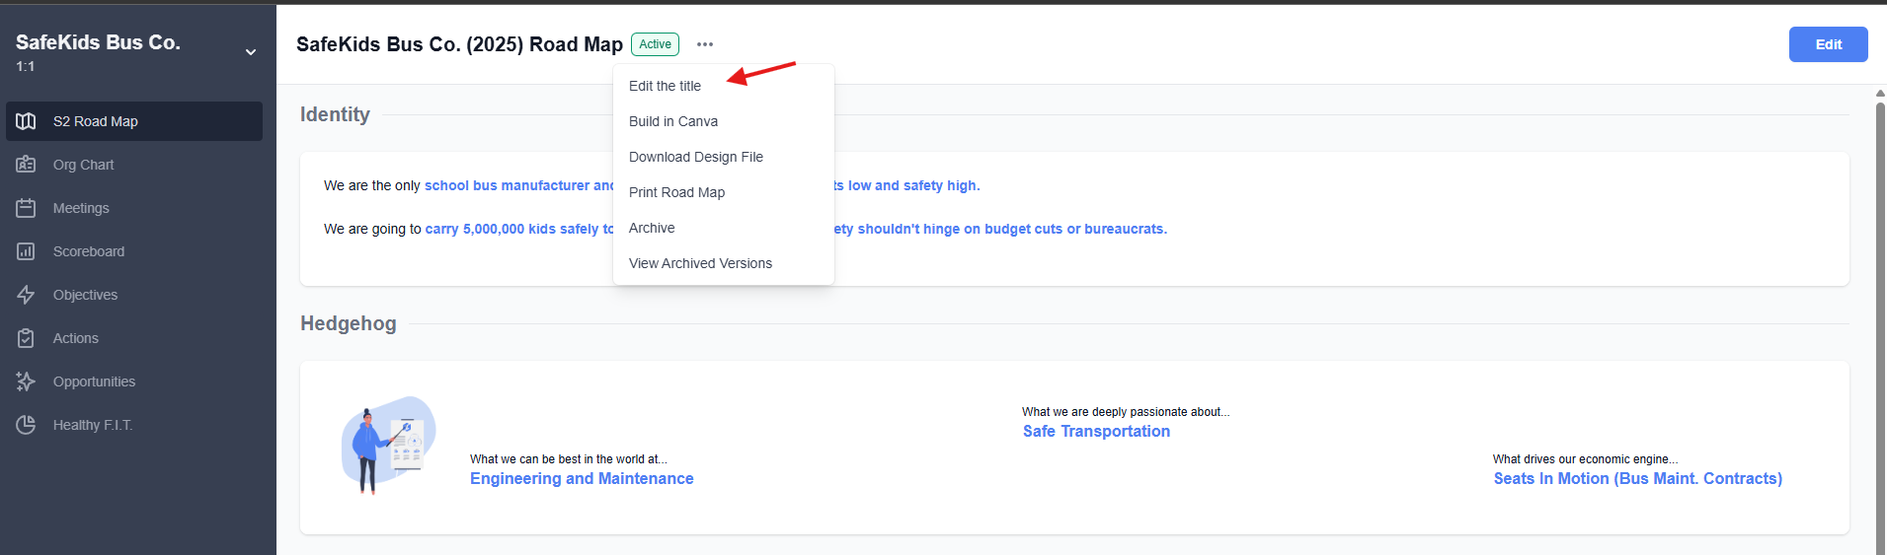Select 'Download Design File' option
This screenshot has width=1887, height=555.
click(696, 157)
